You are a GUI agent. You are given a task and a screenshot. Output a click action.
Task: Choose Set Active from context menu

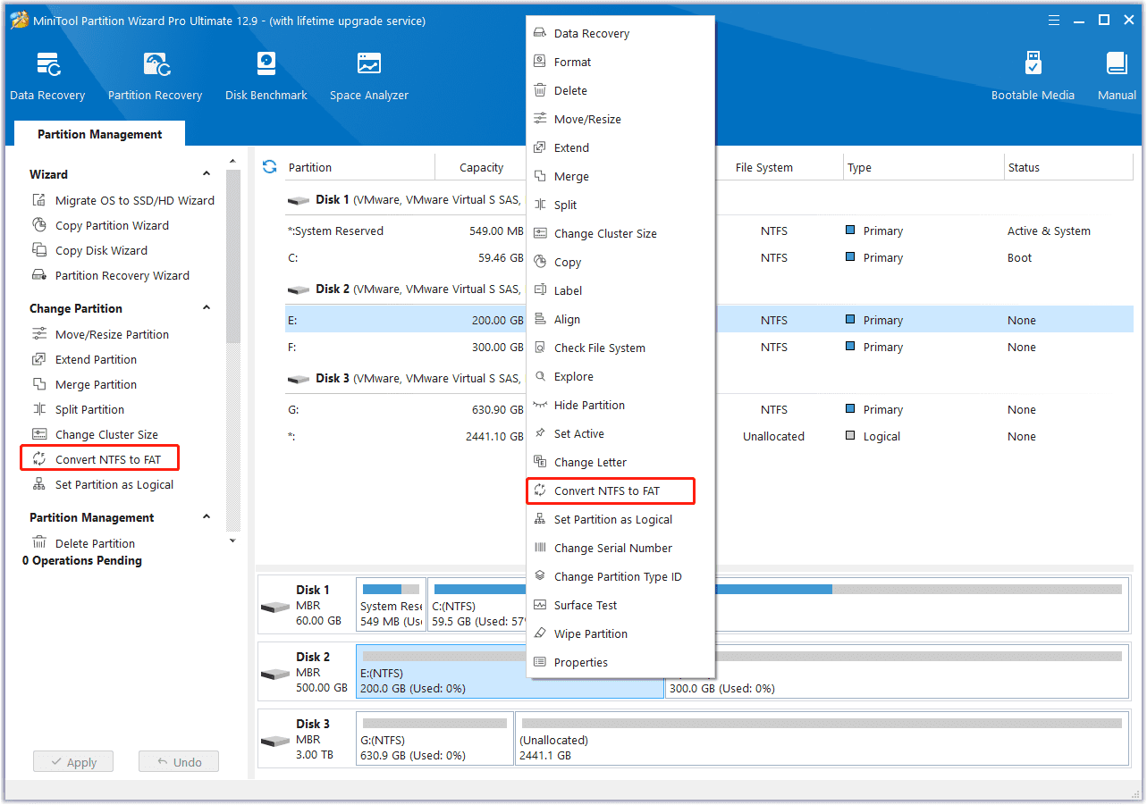[x=620, y=433]
